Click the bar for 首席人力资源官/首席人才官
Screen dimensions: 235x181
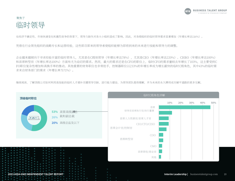coord(164,118)
